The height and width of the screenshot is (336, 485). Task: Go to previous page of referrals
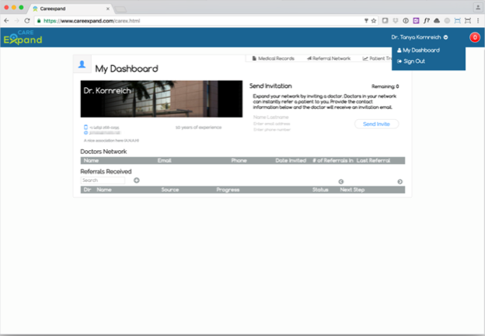340,181
